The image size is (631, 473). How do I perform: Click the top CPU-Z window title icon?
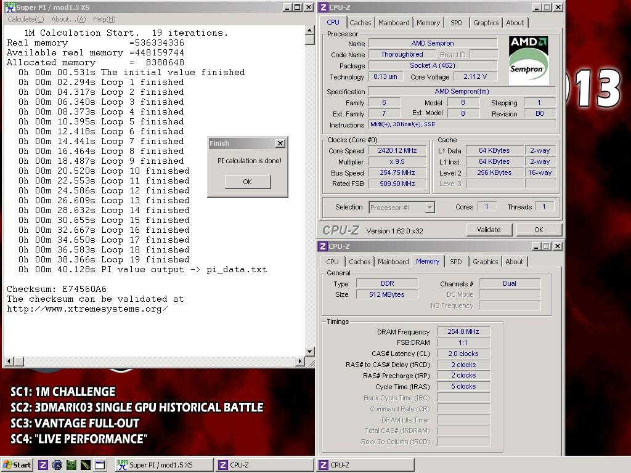coord(324,7)
